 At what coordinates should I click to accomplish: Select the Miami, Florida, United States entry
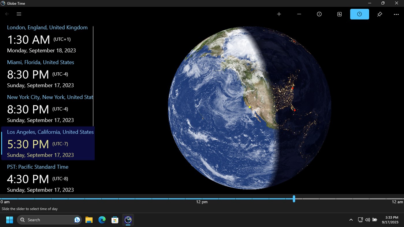coord(47,74)
